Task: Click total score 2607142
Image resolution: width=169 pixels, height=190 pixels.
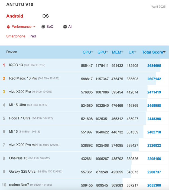Action: click(154, 79)
